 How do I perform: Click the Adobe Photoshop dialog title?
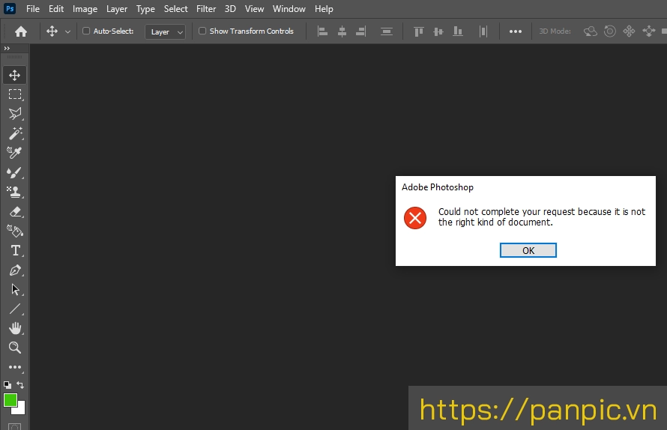437,187
